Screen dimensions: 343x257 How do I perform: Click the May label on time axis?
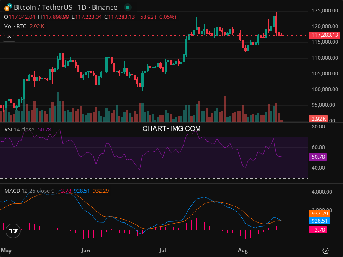[x=6, y=251]
